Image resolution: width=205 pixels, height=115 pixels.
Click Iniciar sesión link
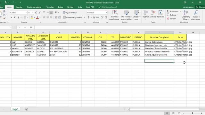point(188,7)
